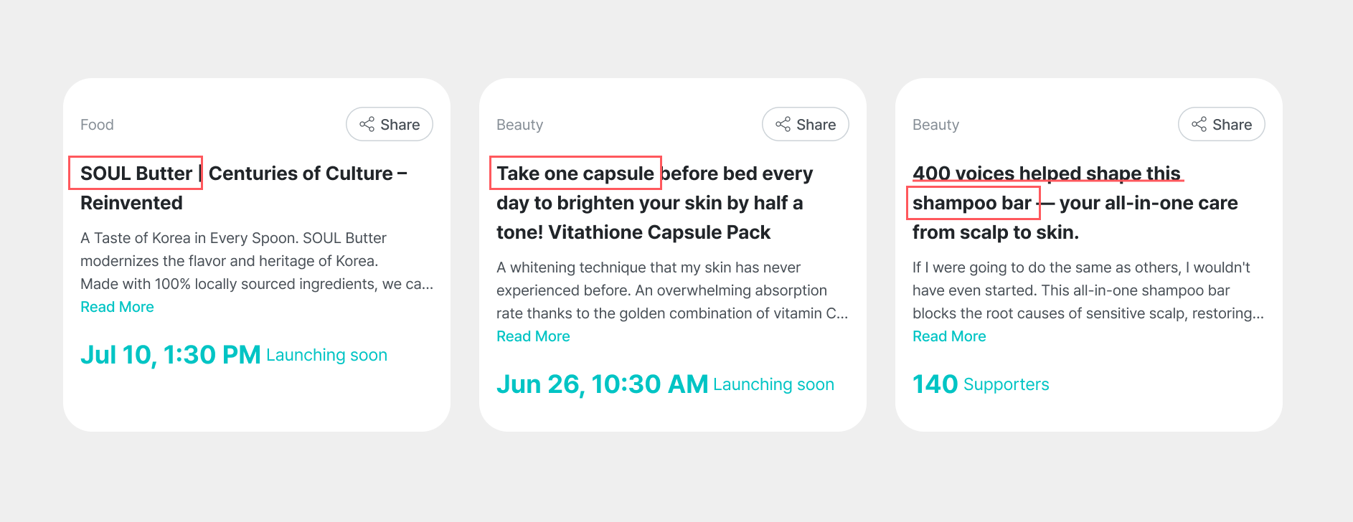1353x522 pixels.
Task: Click the Jun 26, 10:30 AM launch date
Action: (x=602, y=384)
